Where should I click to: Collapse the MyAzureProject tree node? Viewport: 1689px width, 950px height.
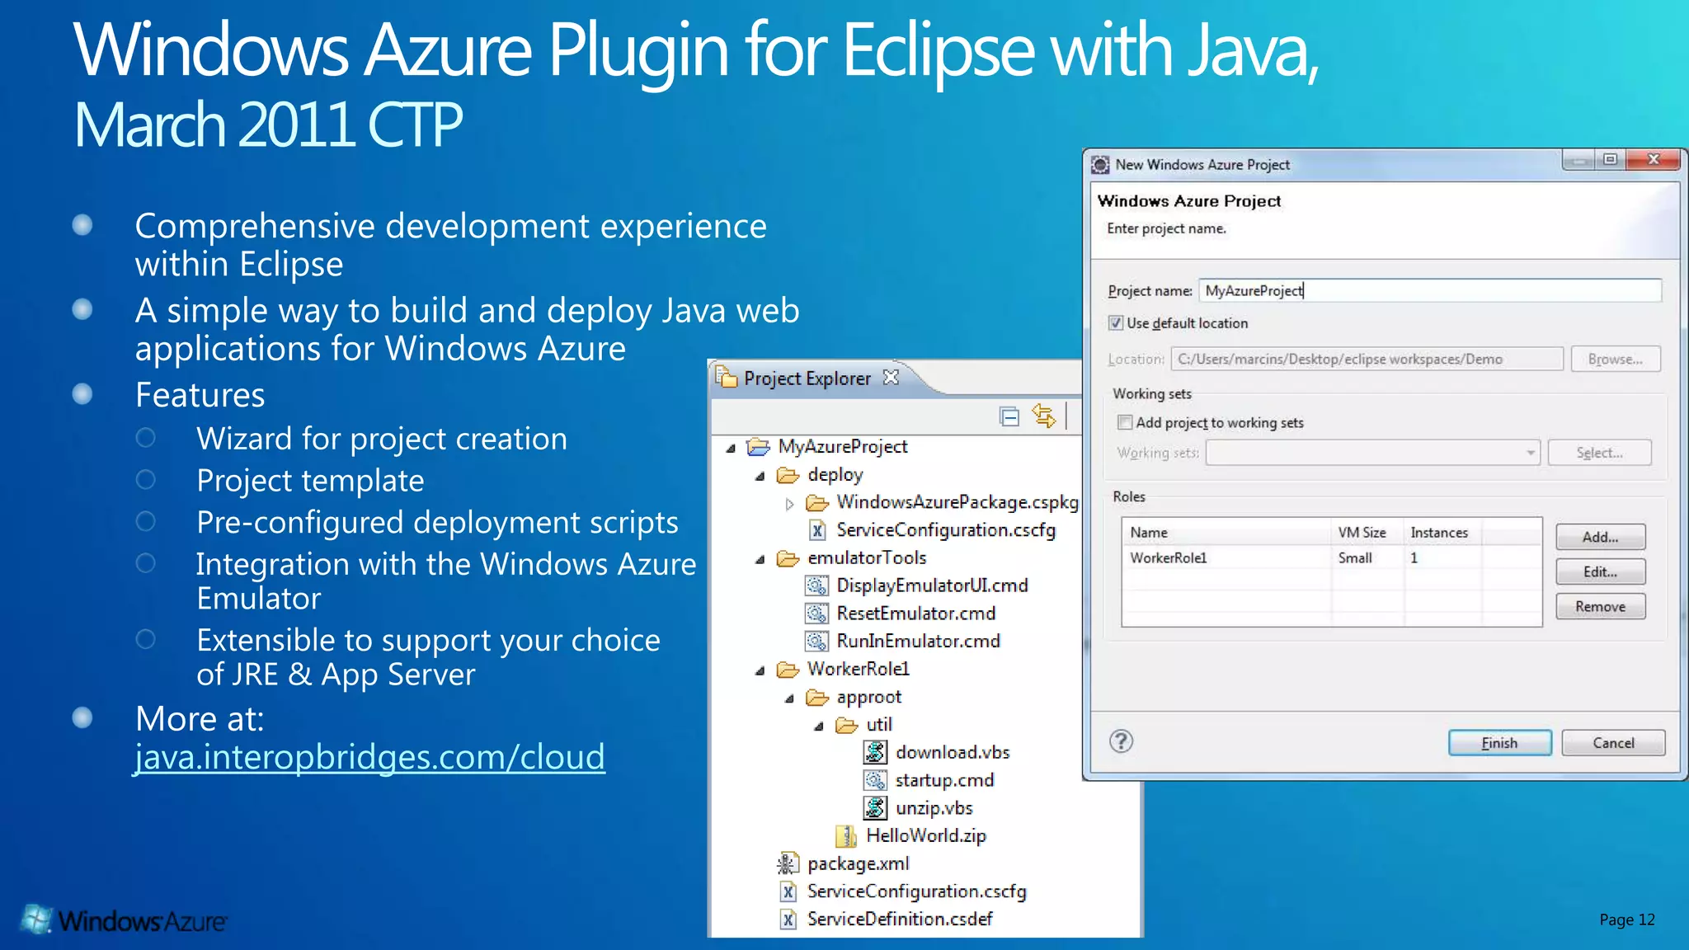tap(731, 448)
